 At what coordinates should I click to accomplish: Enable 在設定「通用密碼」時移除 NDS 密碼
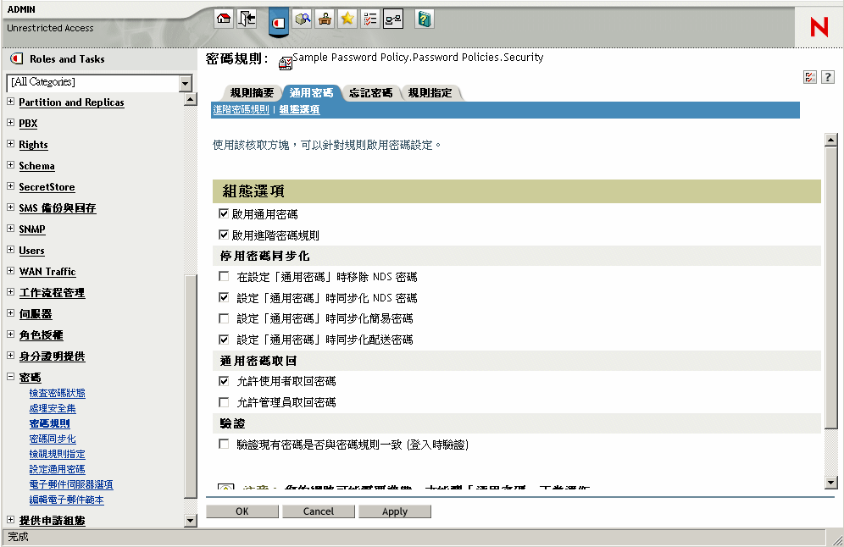[x=224, y=276]
